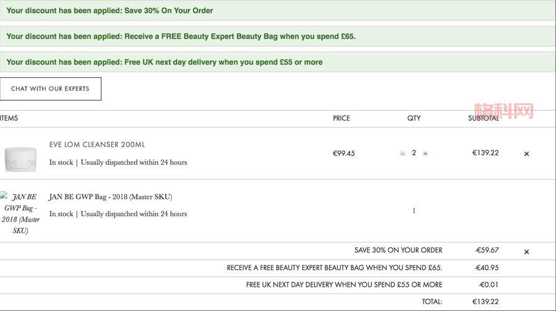Open Chat With Our Experts

[x=50, y=89]
